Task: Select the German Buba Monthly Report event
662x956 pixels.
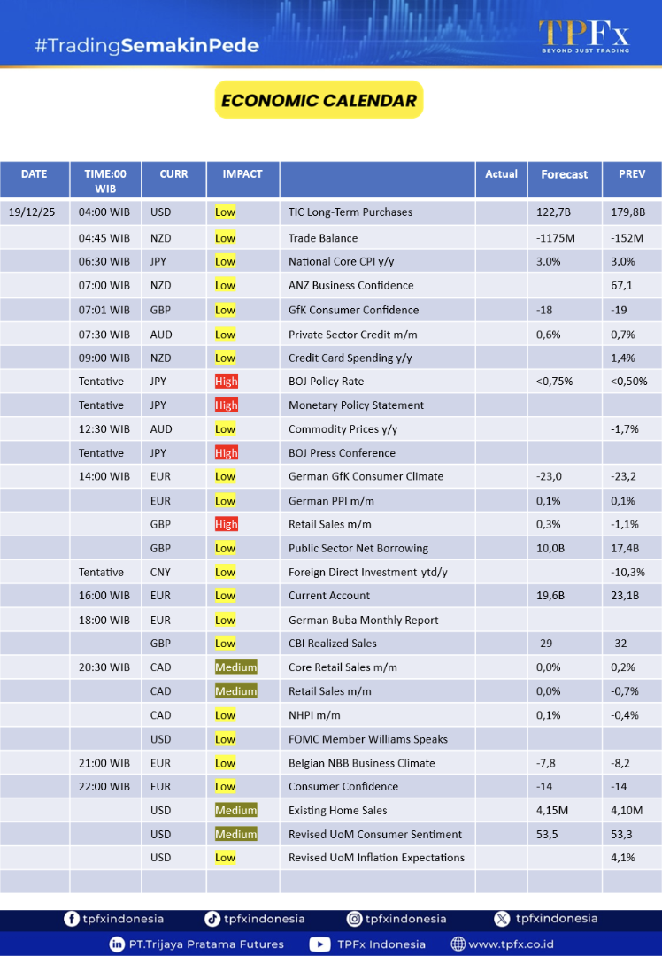Action: pyautogui.click(x=363, y=620)
